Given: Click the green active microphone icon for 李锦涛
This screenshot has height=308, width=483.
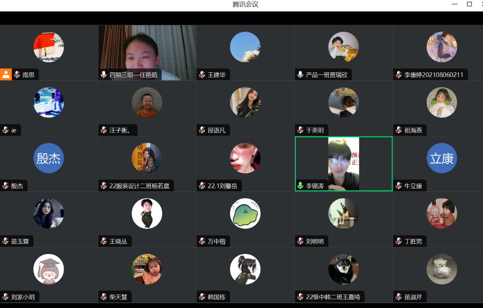Looking at the screenshot, I should coord(300,186).
